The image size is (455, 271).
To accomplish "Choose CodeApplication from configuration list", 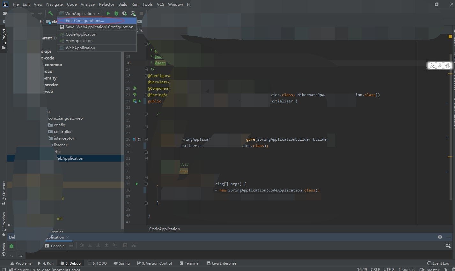I will (x=81, y=34).
